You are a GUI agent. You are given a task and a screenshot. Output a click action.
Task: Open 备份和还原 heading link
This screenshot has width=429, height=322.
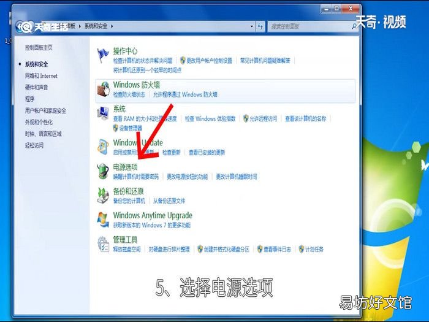click(x=128, y=191)
